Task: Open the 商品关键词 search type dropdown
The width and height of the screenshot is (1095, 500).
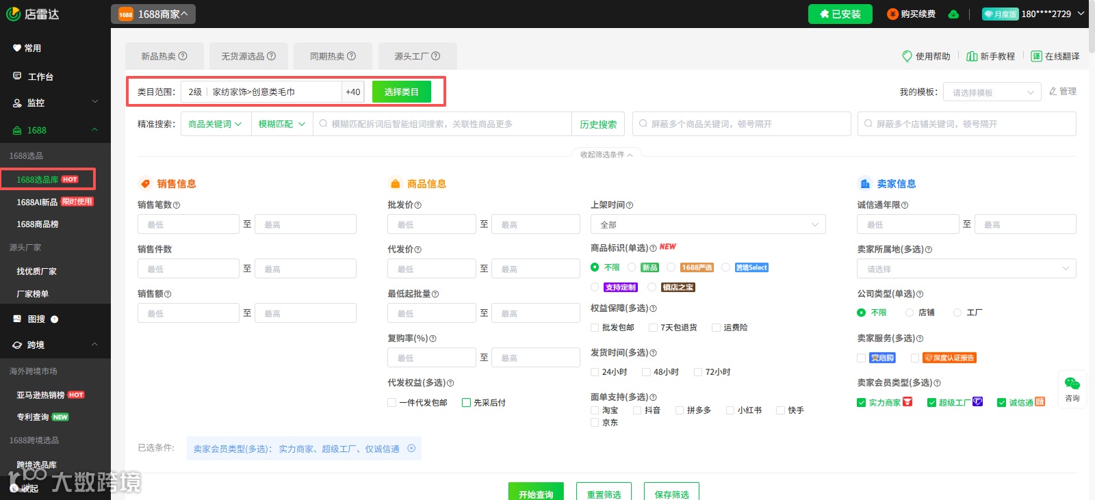Action: 215,124
